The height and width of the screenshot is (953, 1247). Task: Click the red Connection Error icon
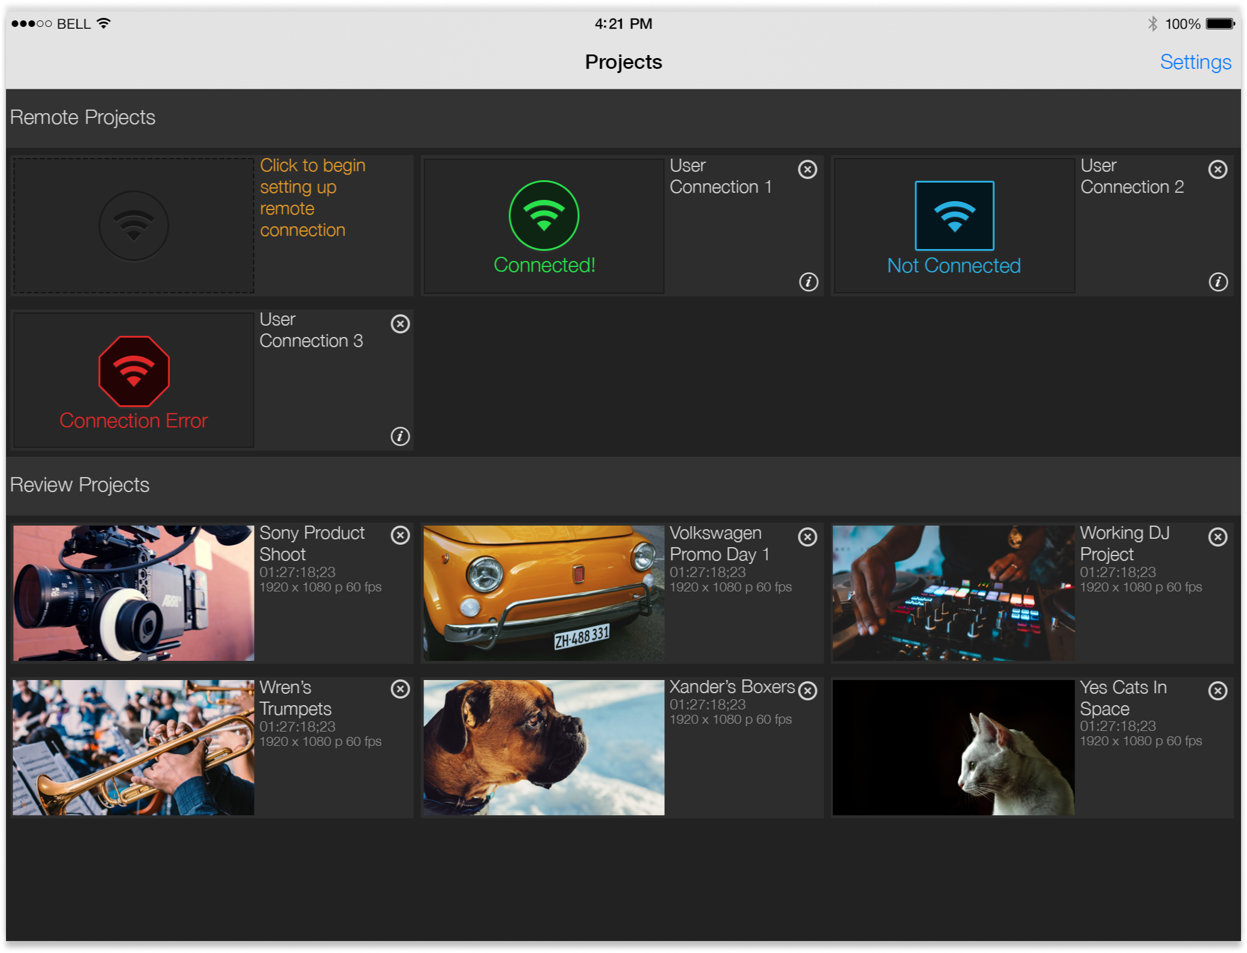(134, 371)
